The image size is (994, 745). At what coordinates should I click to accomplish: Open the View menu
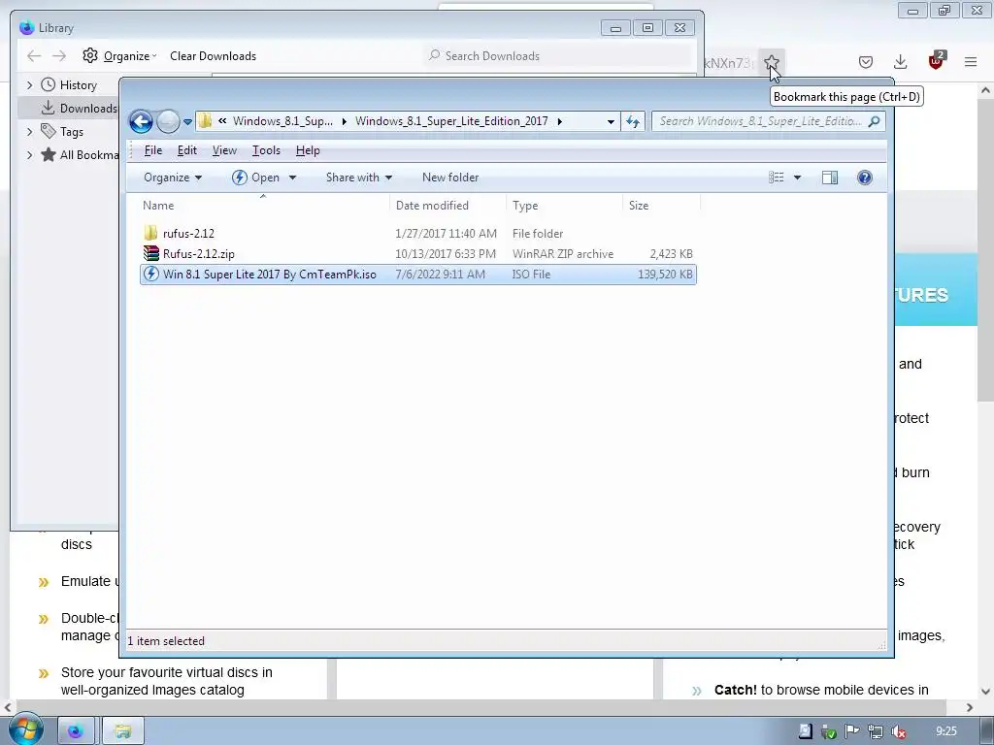click(x=224, y=150)
